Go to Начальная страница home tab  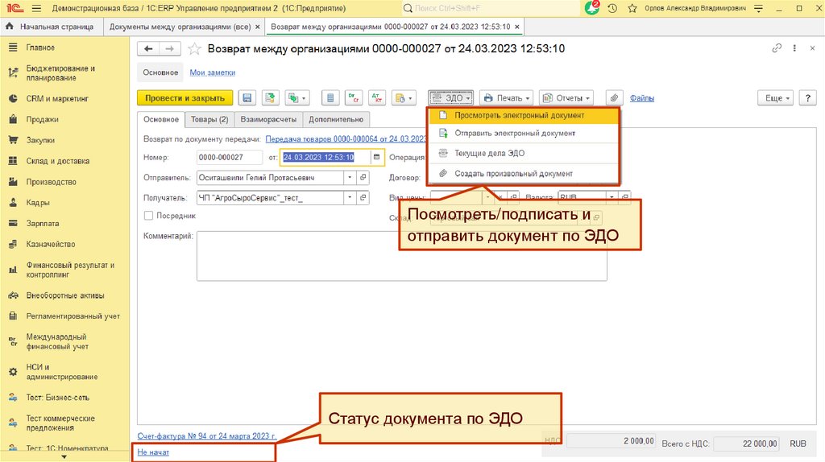point(51,27)
